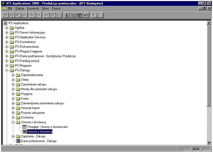Click the crossed-out Delete toolbar icon
This screenshot has width=213, height=152.
click(x=59, y=15)
